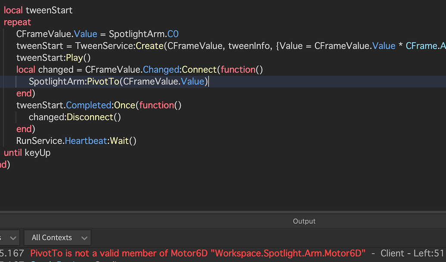Click the RunService.Heartbeat:Wait() line
This screenshot has width=446, height=262.
tap(76, 140)
